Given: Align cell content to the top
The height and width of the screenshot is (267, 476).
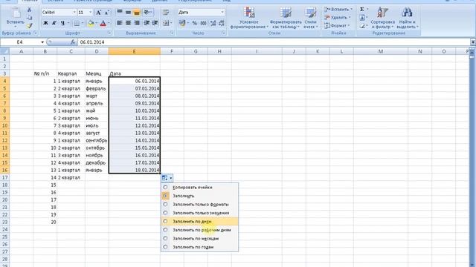Looking at the screenshot, I should point(120,12).
